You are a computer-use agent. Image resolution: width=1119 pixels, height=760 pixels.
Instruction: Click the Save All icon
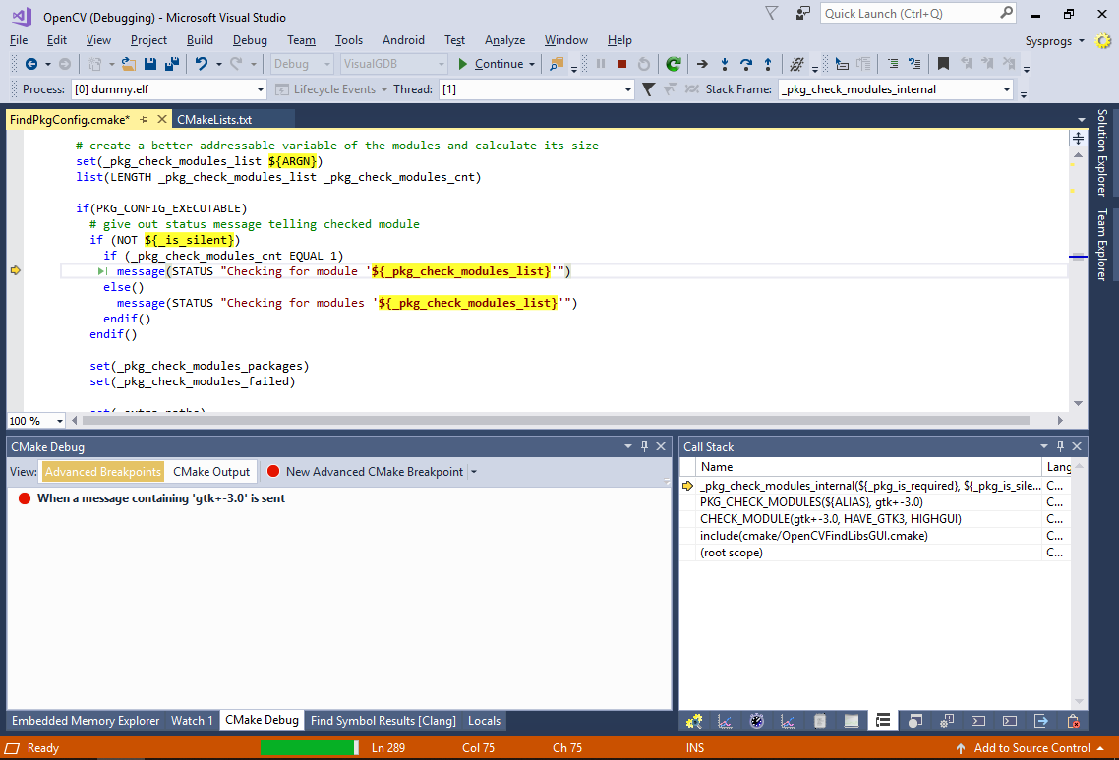(x=172, y=64)
